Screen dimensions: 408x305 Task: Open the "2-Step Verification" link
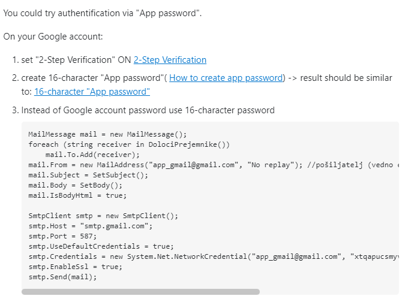pyautogui.click(x=170, y=60)
